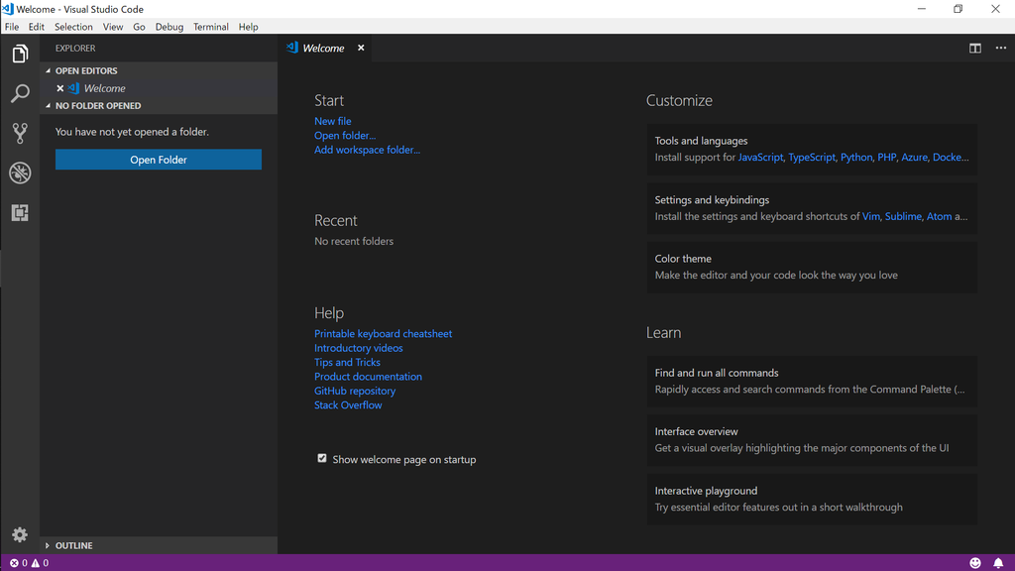Click 'You have not yet opened a folder.' text

(x=132, y=132)
